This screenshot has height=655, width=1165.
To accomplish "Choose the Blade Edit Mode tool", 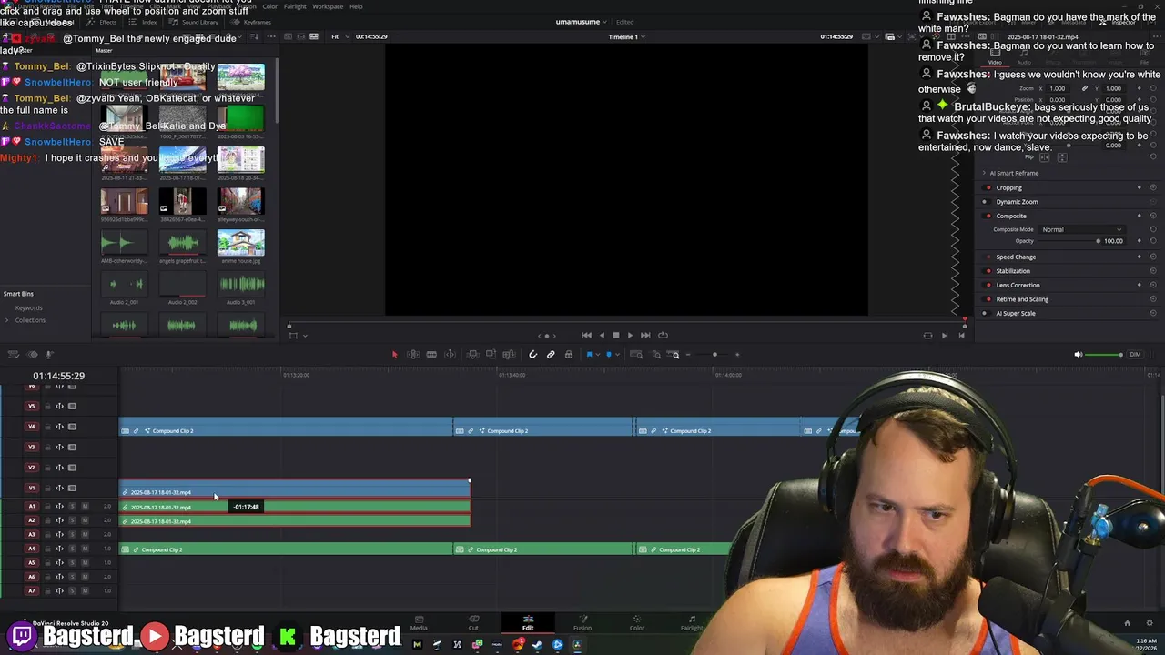I will [x=431, y=355].
